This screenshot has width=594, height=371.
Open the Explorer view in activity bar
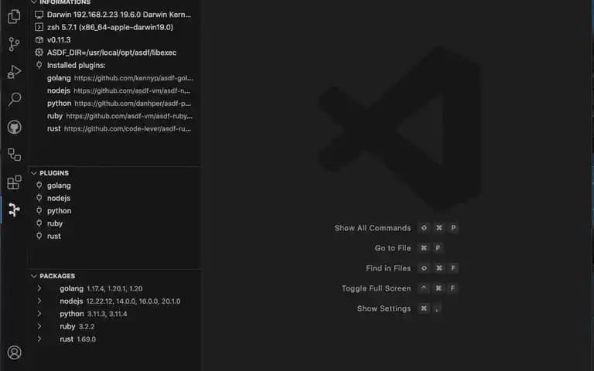(14, 16)
